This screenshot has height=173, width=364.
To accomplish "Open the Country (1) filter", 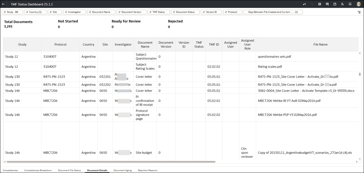I will coord(35,12).
